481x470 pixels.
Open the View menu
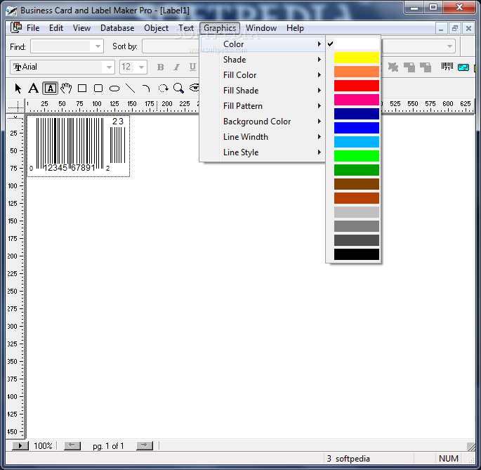pos(81,28)
